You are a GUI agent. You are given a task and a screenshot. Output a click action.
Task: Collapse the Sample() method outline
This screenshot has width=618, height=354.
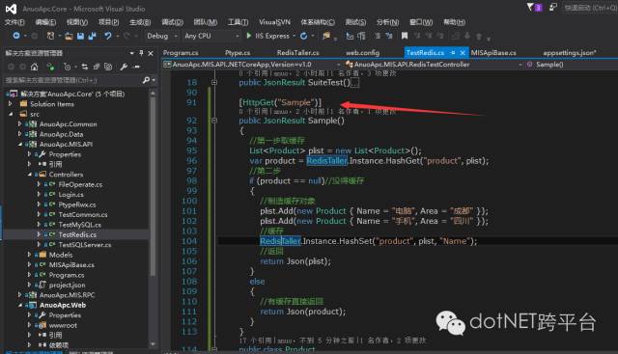[214, 121]
